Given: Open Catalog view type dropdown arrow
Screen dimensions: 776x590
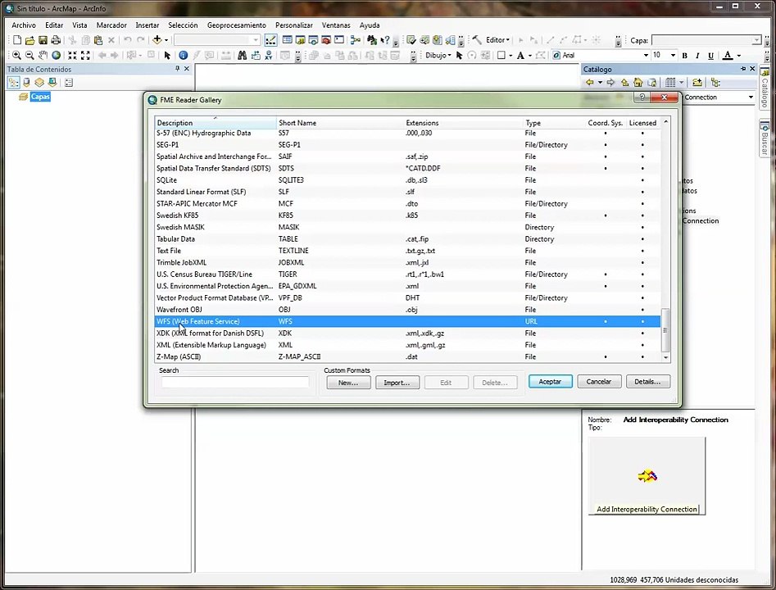Looking at the screenshot, I should pos(682,83).
